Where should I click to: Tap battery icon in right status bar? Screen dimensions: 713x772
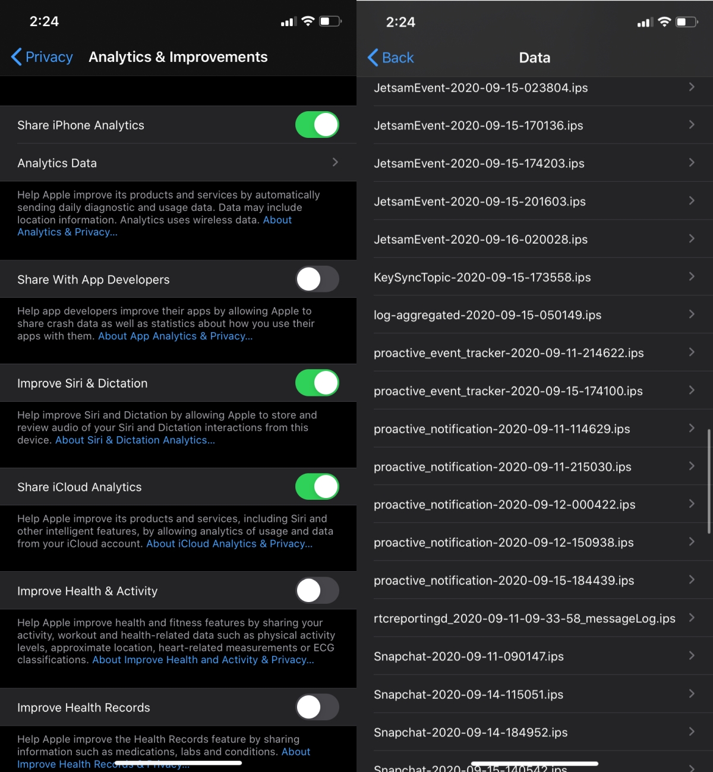[687, 22]
